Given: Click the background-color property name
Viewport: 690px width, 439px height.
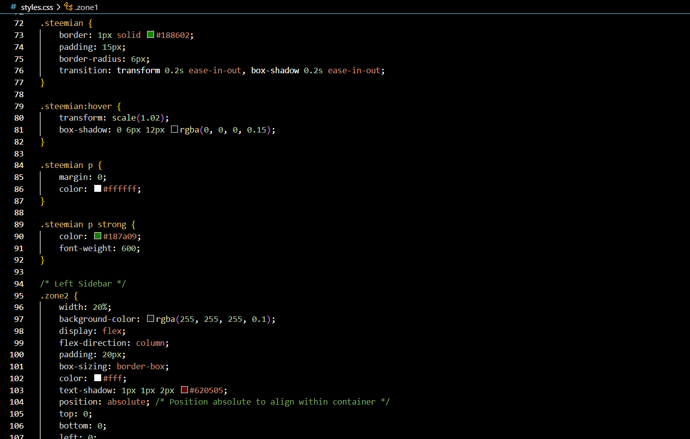Looking at the screenshot, I should pos(98,319).
